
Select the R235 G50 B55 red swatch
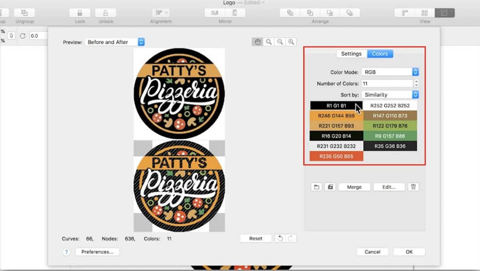[336, 156]
